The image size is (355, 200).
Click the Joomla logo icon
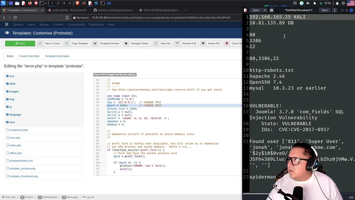pyautogui.click(x=7, y=24)
